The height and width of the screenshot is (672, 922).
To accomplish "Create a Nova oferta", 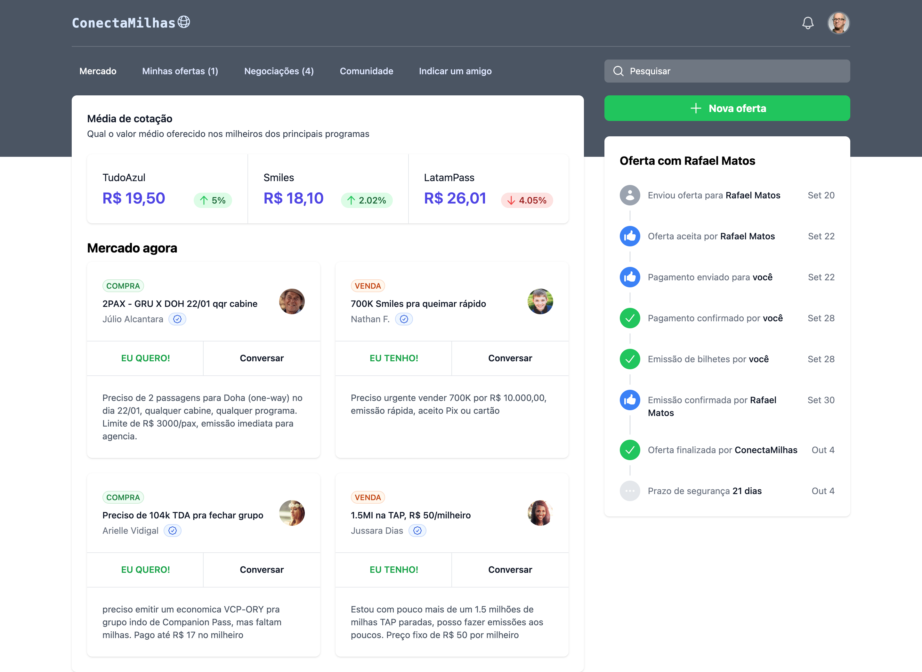I will (x=727, y=108).
